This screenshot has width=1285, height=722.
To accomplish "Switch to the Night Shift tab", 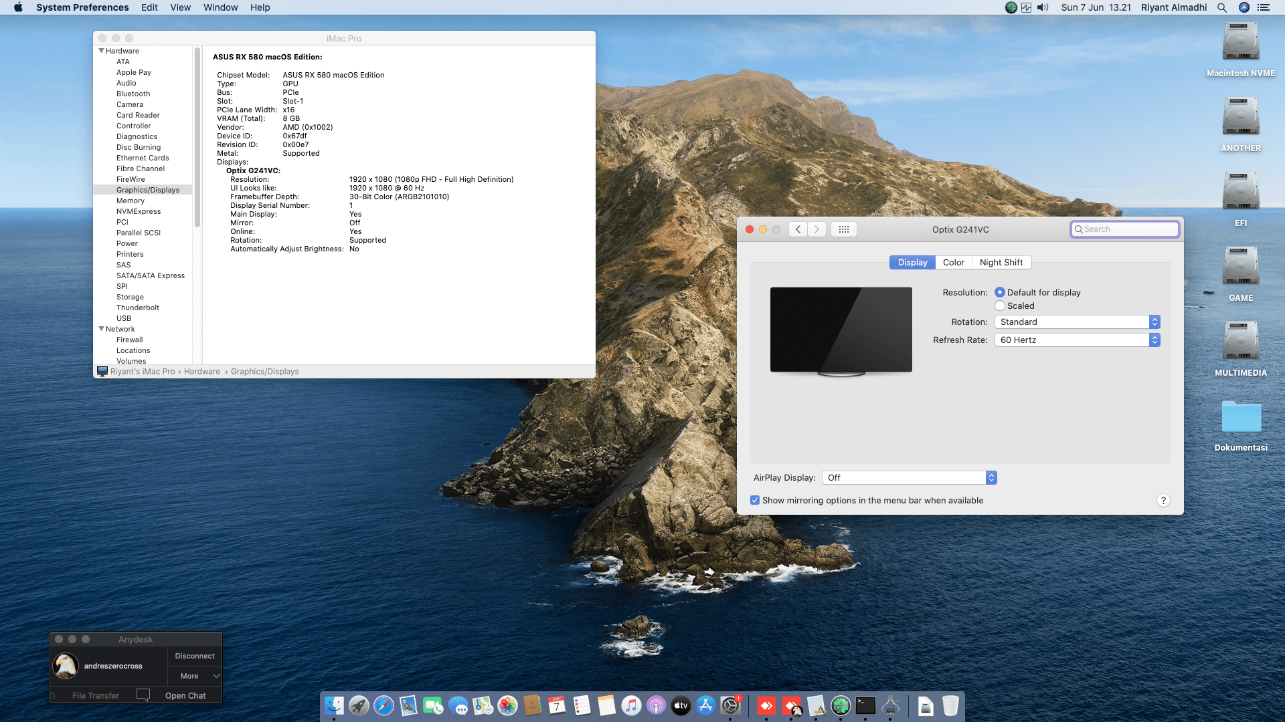I will click(1001, 262).
